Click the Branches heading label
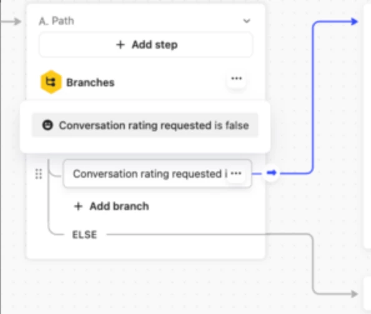This screenshot has height=314, width=371. point(91,83)
